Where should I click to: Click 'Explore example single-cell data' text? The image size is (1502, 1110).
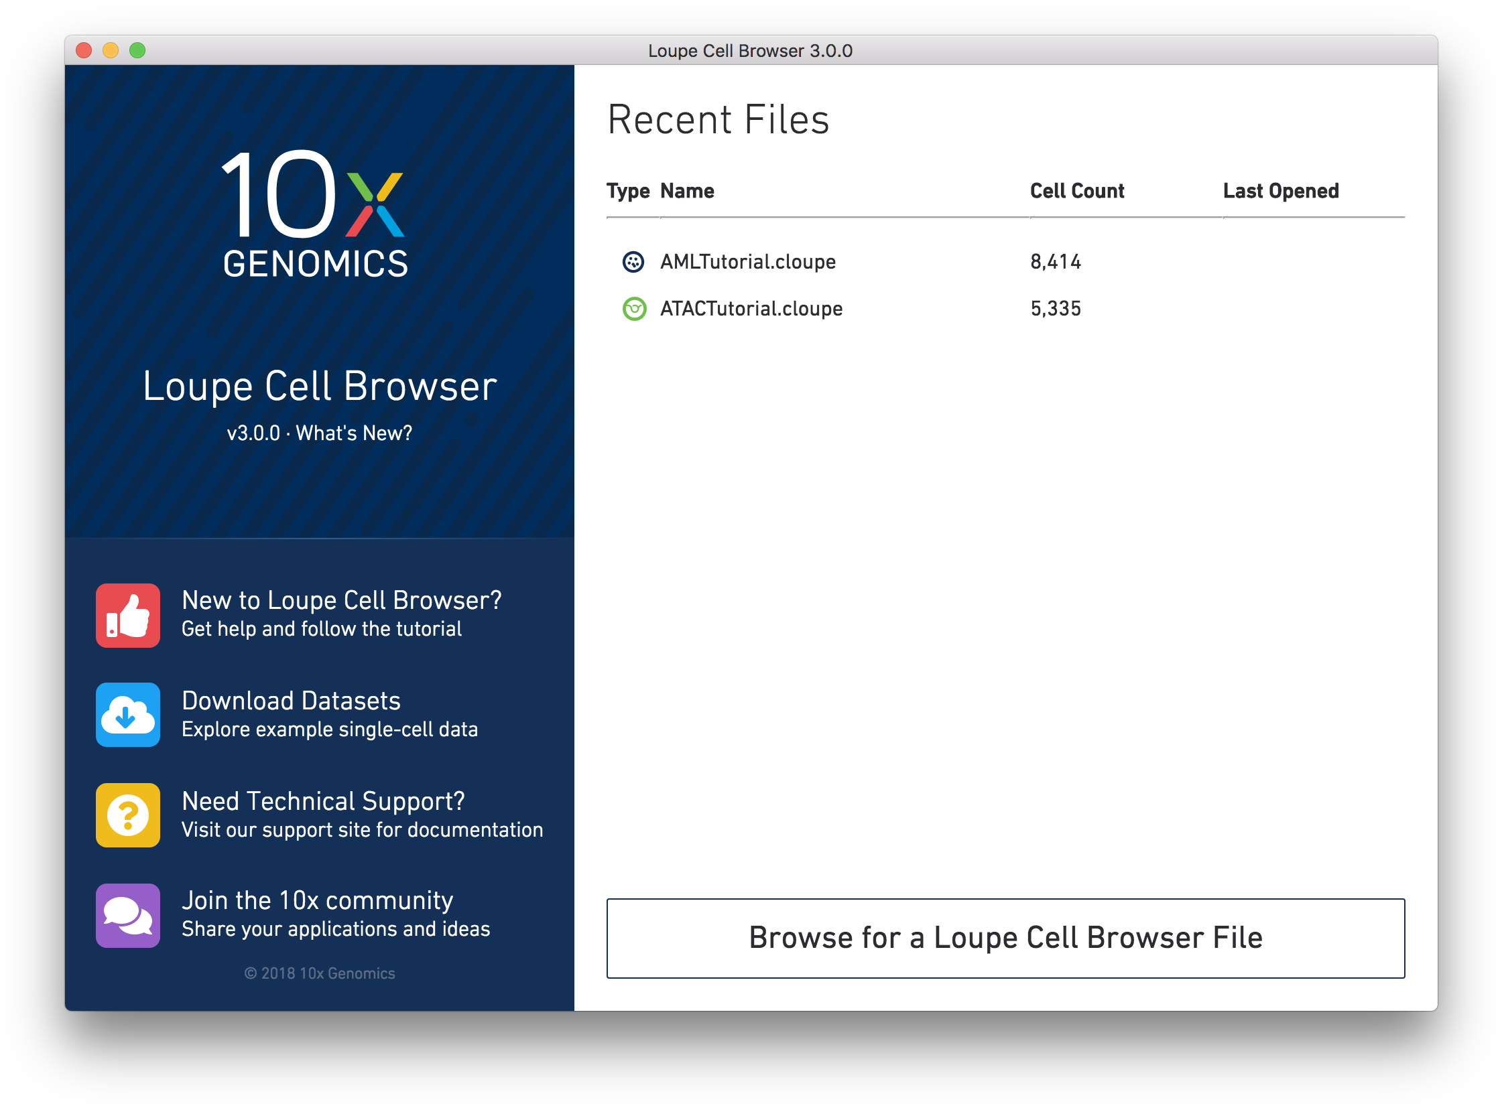pos(330,730)
